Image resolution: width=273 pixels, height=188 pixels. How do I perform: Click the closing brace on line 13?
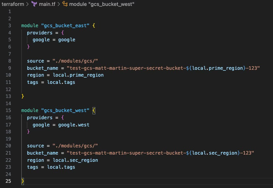[x=23, y=96]
